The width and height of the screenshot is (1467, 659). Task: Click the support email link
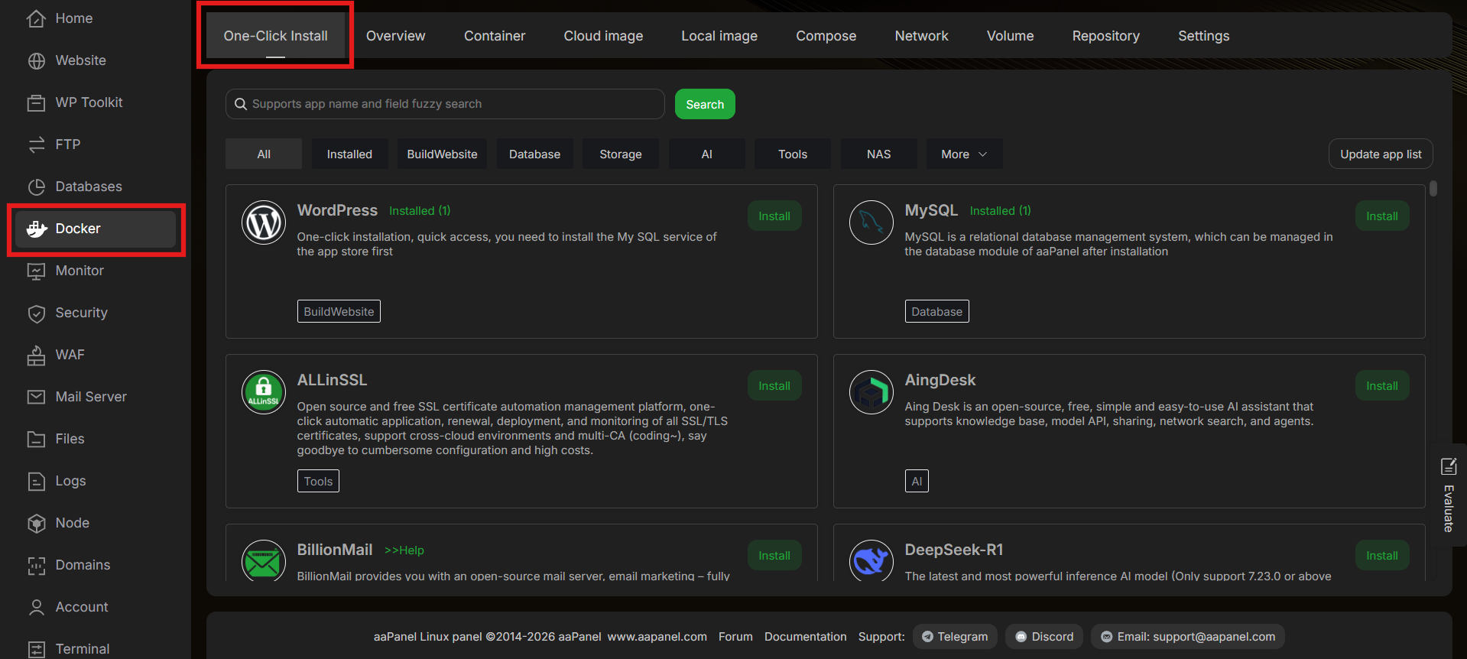click(x=1188, y=637)
